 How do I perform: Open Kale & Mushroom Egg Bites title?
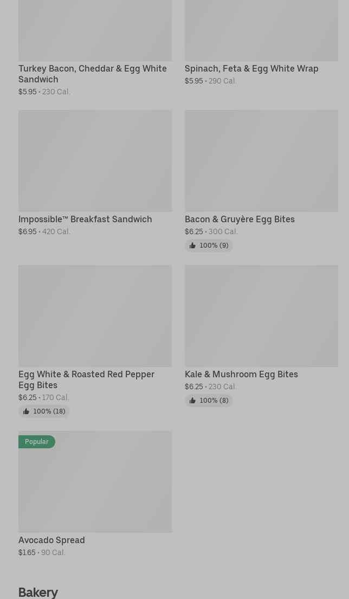(x=241, y=375)
